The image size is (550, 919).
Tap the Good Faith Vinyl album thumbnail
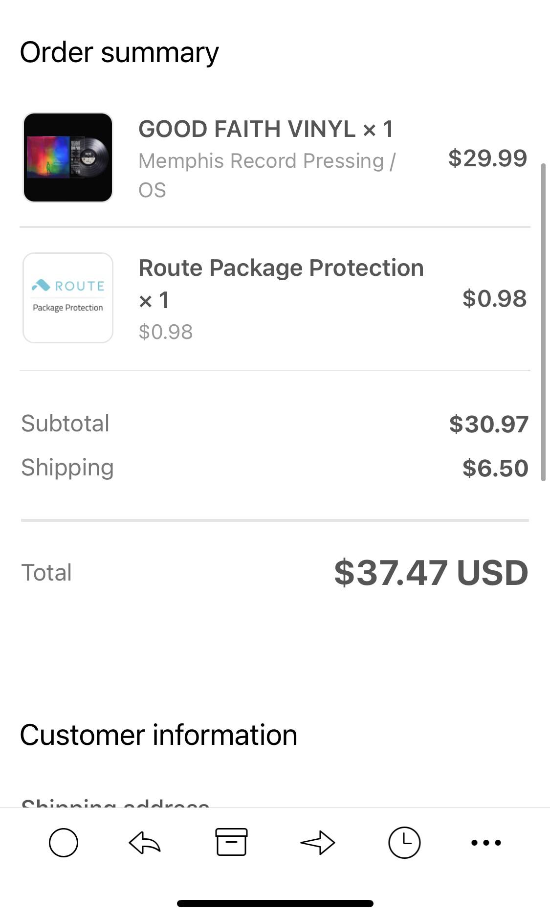coord(68,157)
